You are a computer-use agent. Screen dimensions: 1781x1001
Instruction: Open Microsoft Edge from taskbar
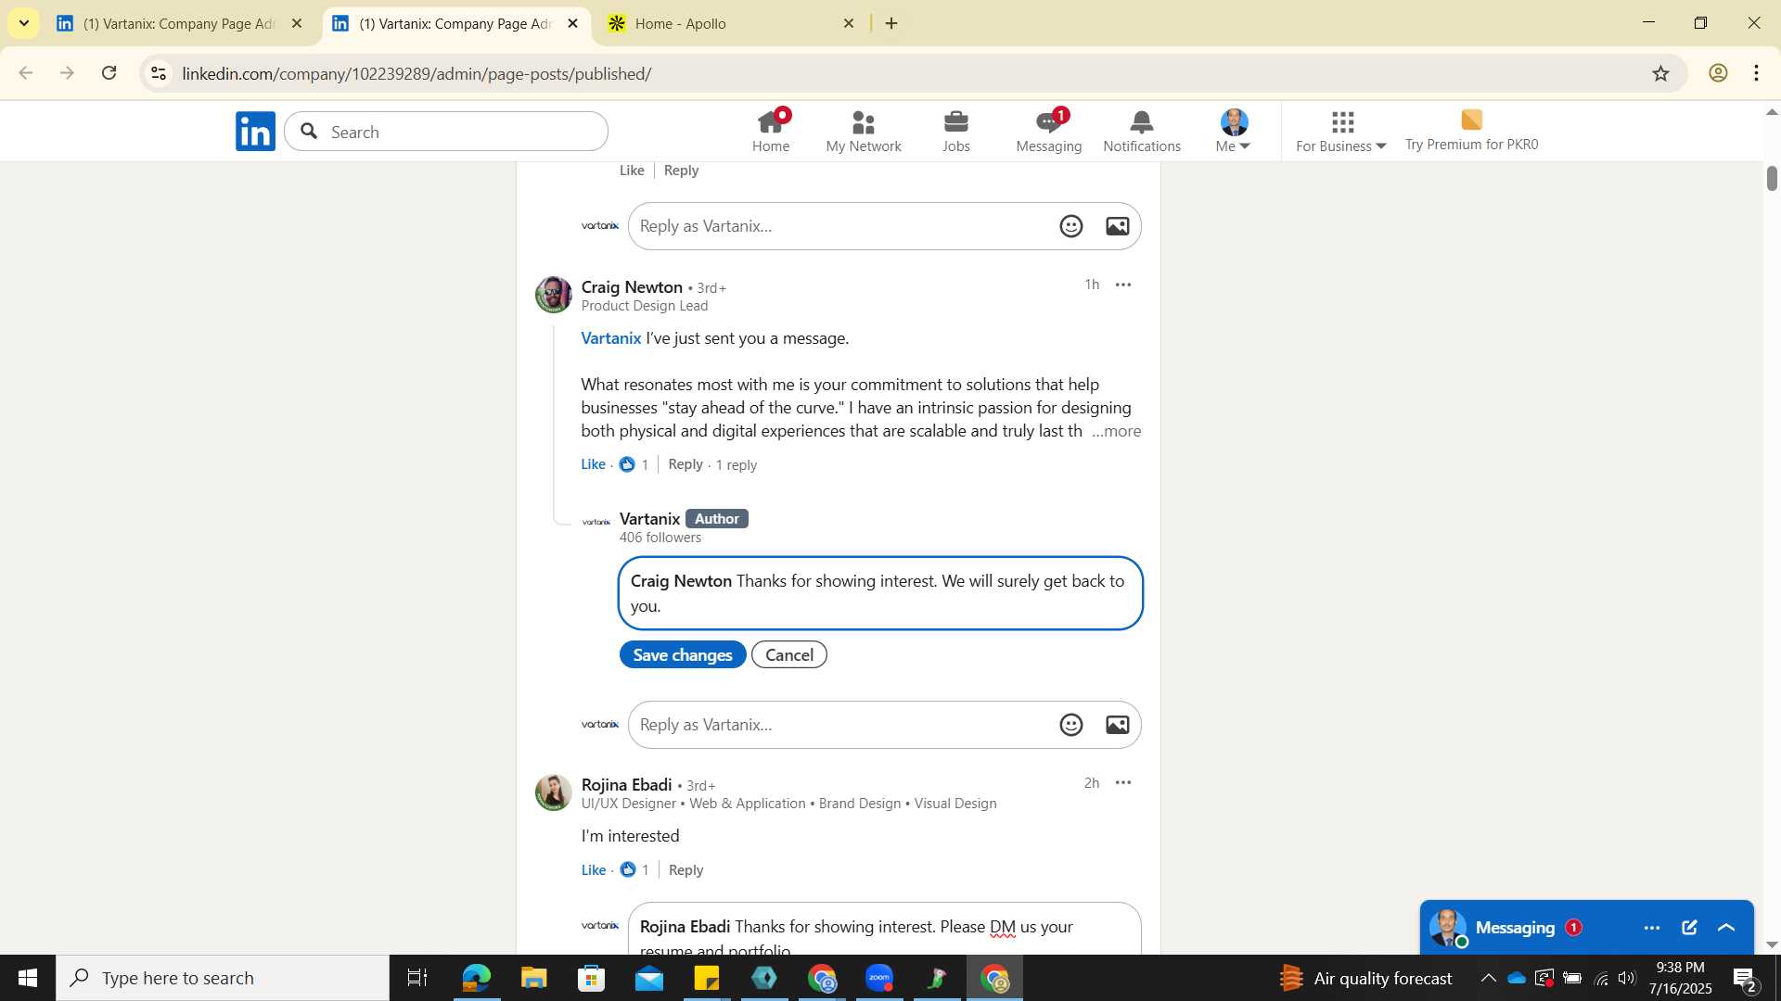pyautogui.click(x=476, y=978)
